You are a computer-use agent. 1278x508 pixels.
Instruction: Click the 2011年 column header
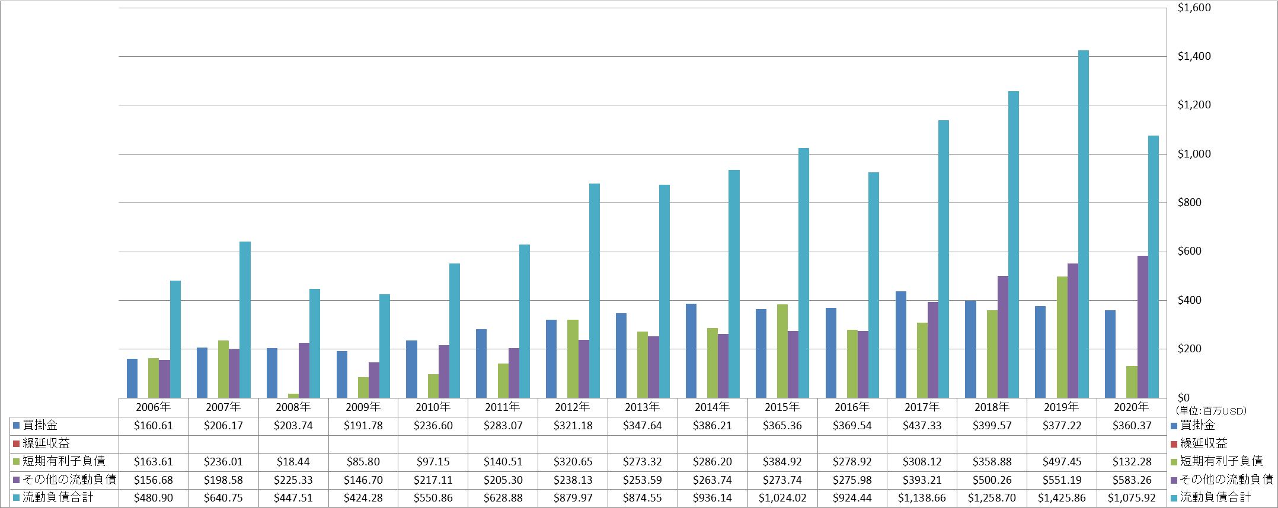tap(503, 407)
